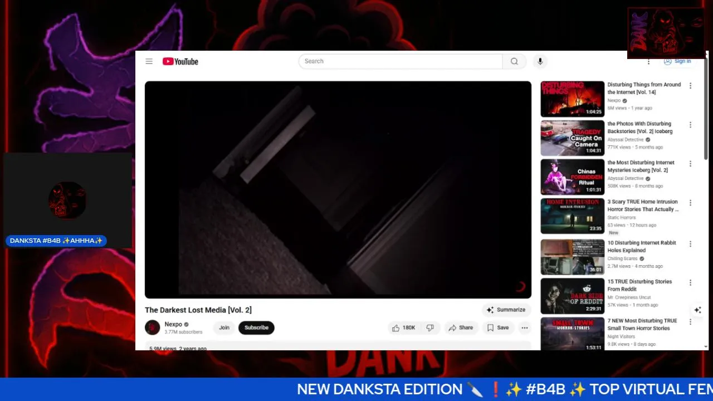Click '3.77M subscribers' text

tap(183, 332)
